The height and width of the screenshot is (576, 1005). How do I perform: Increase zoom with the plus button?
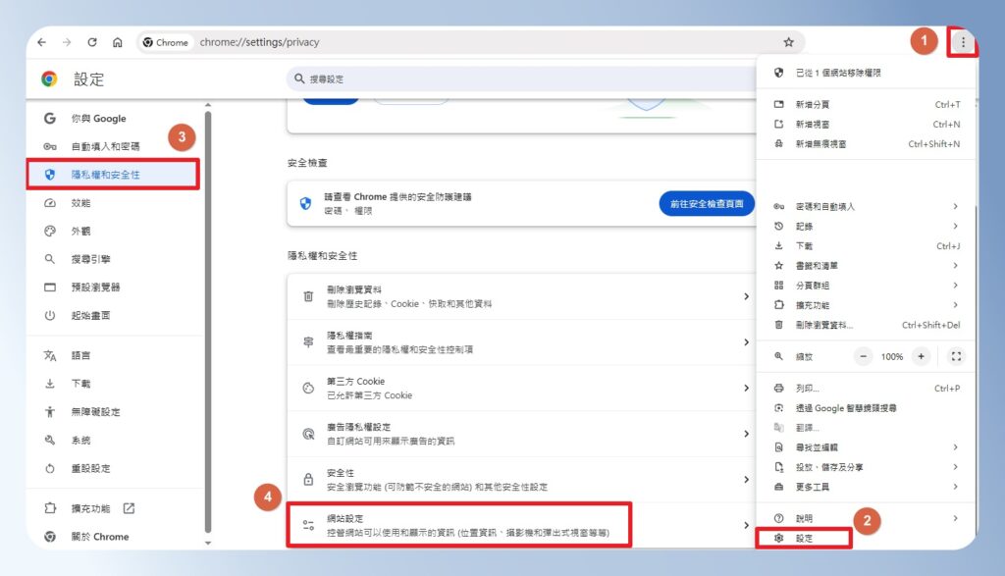pyautogui.click(x=921, y=357)
